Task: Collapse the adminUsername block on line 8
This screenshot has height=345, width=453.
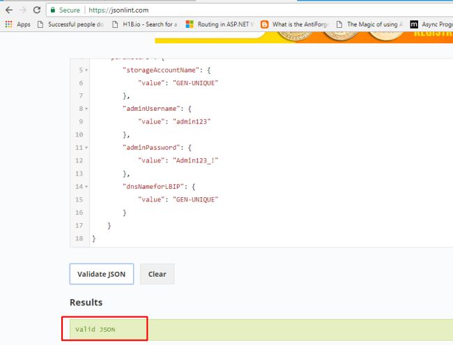Action: point(86,109)
